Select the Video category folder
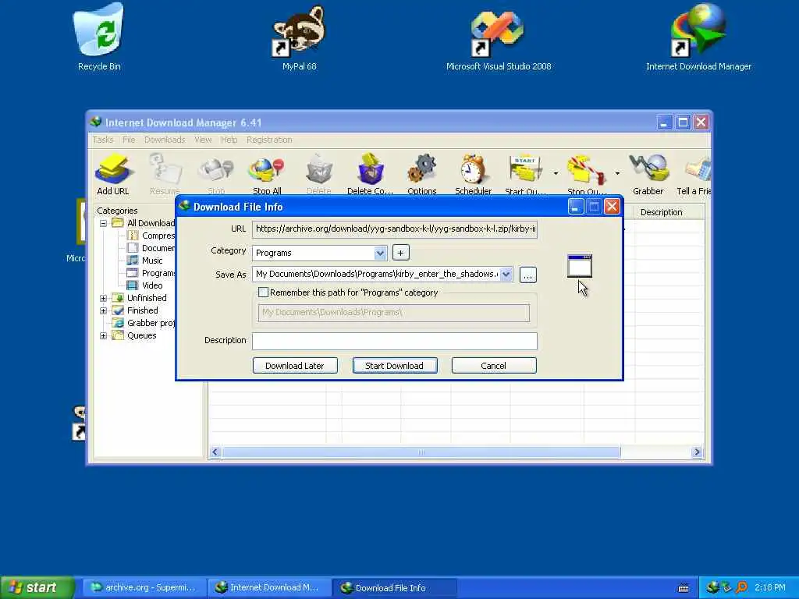 152,285
